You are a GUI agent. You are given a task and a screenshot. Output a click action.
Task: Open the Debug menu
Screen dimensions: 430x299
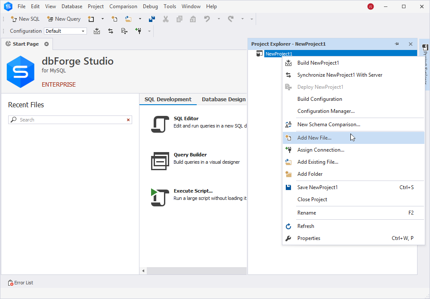[x=150, y=6]
